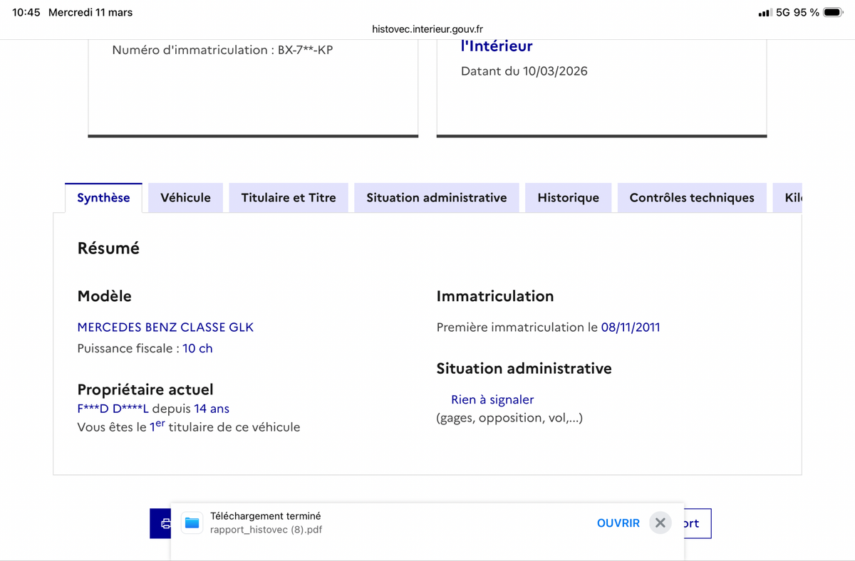Screen dimensions: 855x561
Task: Tap the histovec.interieur.gouv.fr address bar
Action: click(x=427, y=29)
